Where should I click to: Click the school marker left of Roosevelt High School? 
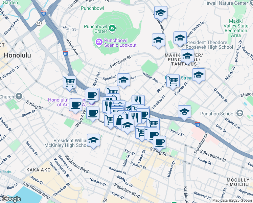[x=158, y=40]
